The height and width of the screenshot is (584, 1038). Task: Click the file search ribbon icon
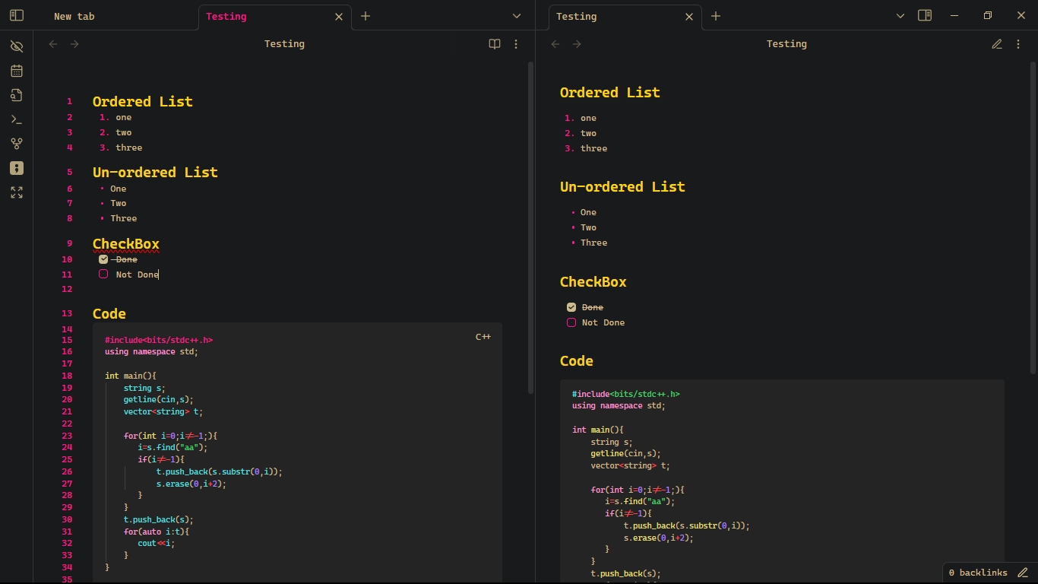tap(17, 95)
